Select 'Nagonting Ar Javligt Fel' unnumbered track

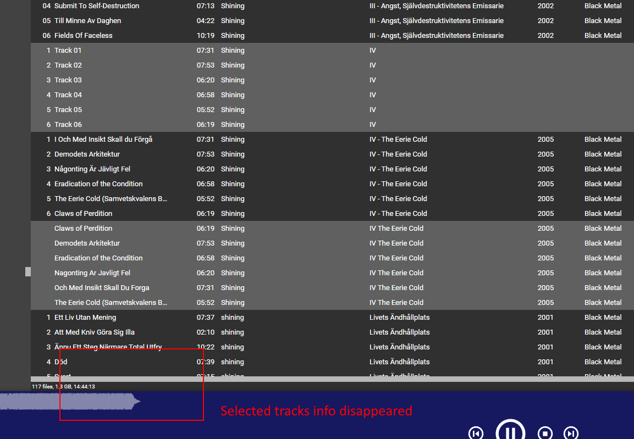(x=332, y=273)
